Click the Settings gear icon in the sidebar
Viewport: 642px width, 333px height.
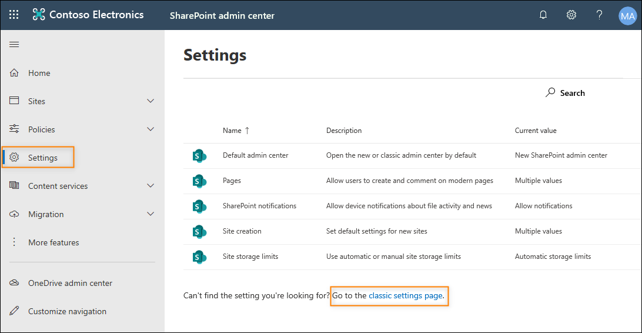point(14,157)
